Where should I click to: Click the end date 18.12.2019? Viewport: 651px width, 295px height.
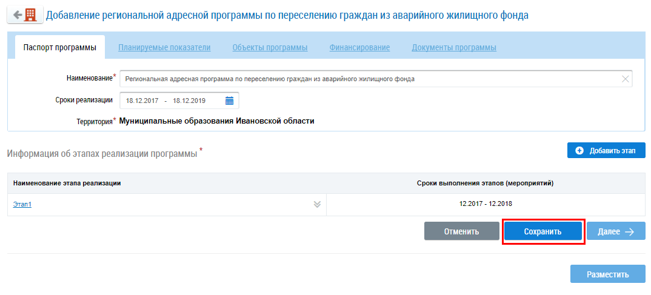click(189, 101)
